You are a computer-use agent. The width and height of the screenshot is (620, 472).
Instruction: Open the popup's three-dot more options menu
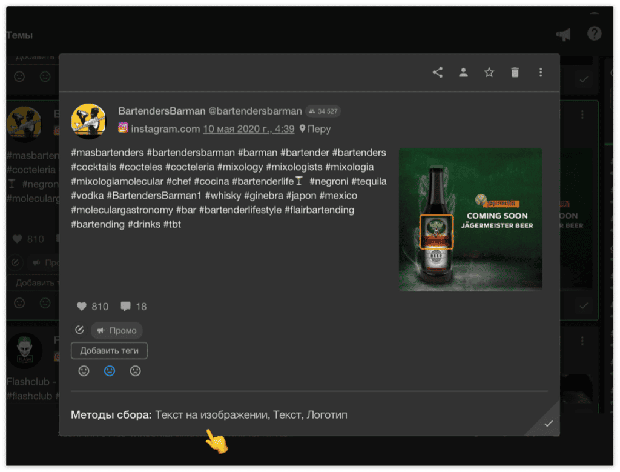[x=541, y=72]
